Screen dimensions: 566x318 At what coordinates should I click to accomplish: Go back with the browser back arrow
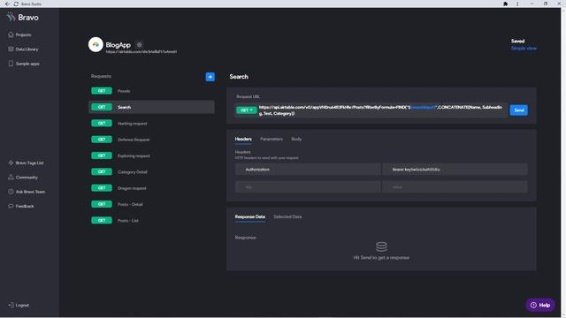[7, 4]
